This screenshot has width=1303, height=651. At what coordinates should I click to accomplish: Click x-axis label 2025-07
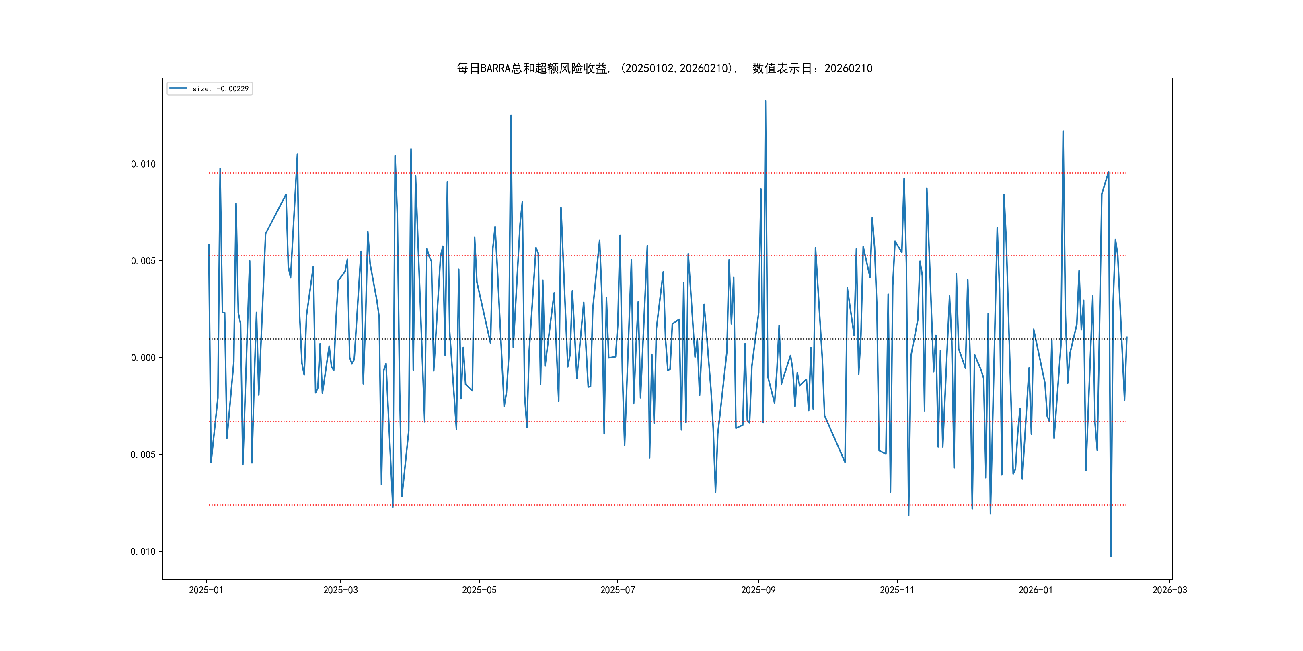pos(617,590)
